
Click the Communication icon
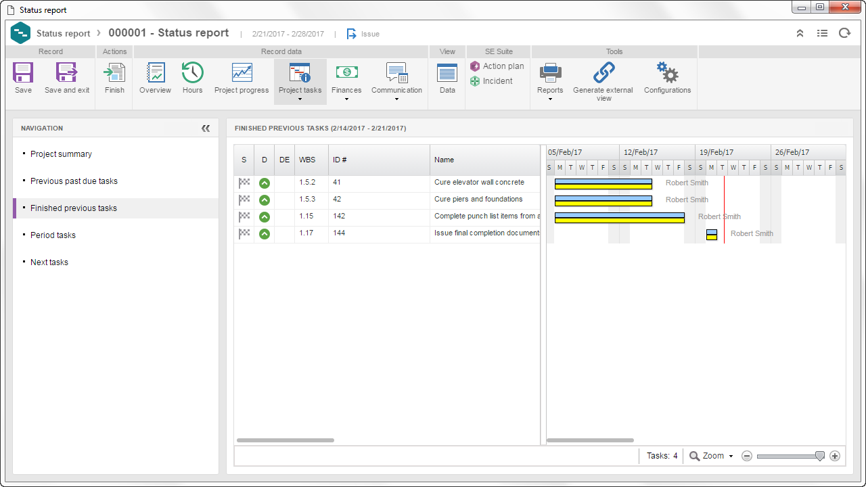click(x=397, y=72)
